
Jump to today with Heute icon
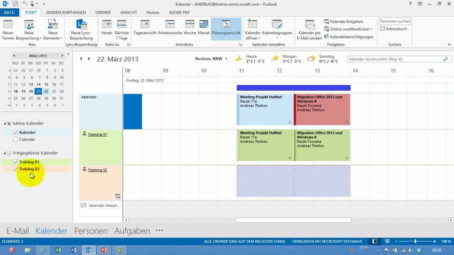coord(107,24)
